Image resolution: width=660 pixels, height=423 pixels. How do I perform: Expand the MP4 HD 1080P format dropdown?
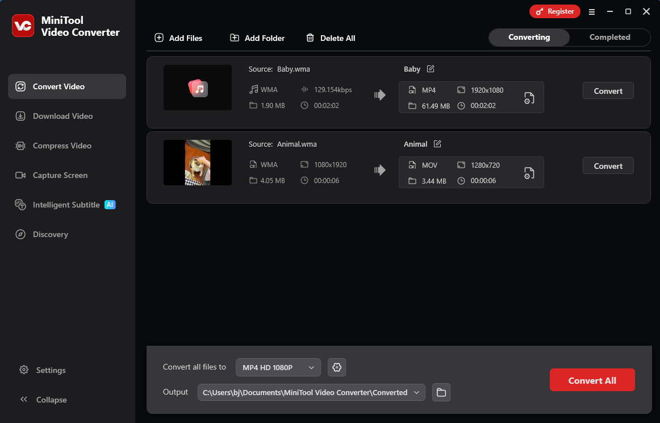tap(278, 367)
